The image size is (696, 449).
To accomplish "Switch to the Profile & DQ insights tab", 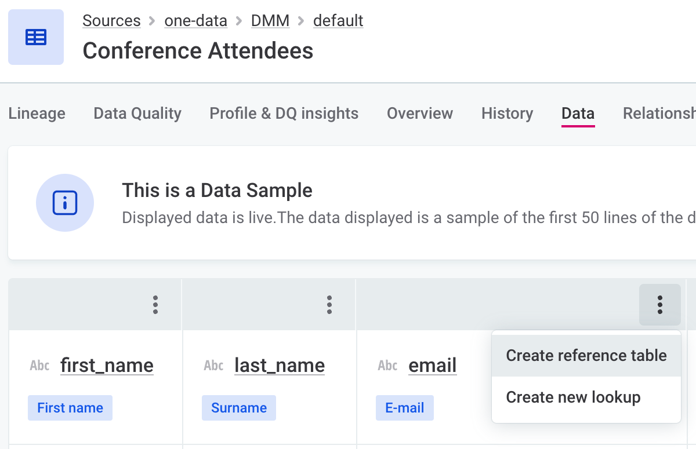I will 284,114.
